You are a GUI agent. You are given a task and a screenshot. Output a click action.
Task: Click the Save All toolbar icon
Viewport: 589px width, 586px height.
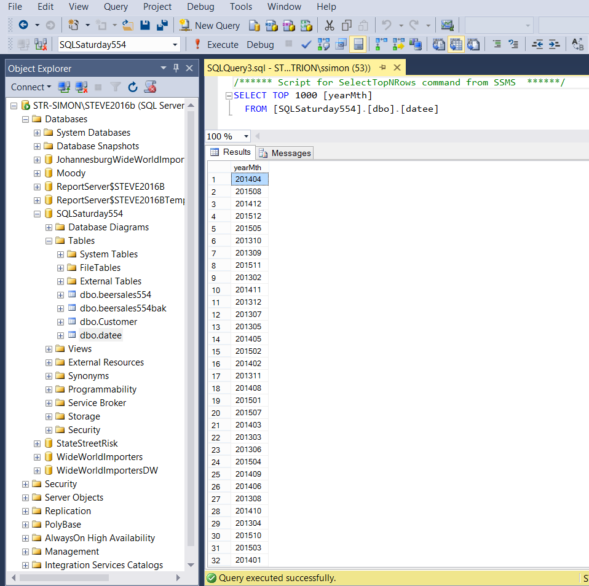pyautogui.click(x=162, y=25)
